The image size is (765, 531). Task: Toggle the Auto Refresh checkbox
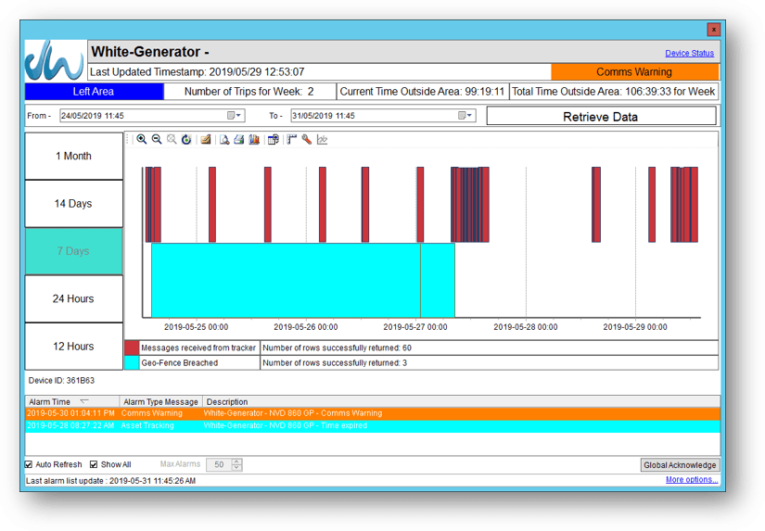29,464
